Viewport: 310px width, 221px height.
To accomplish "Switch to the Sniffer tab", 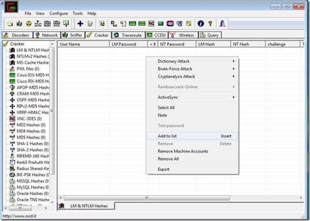I will pos(73,35).
